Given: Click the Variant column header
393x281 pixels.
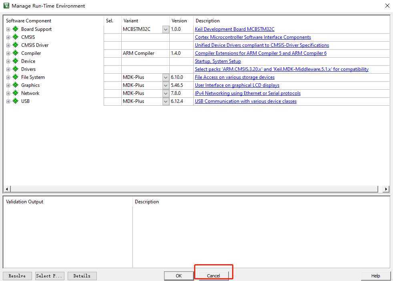Looking at the screenshot, I should coord(130,21).
